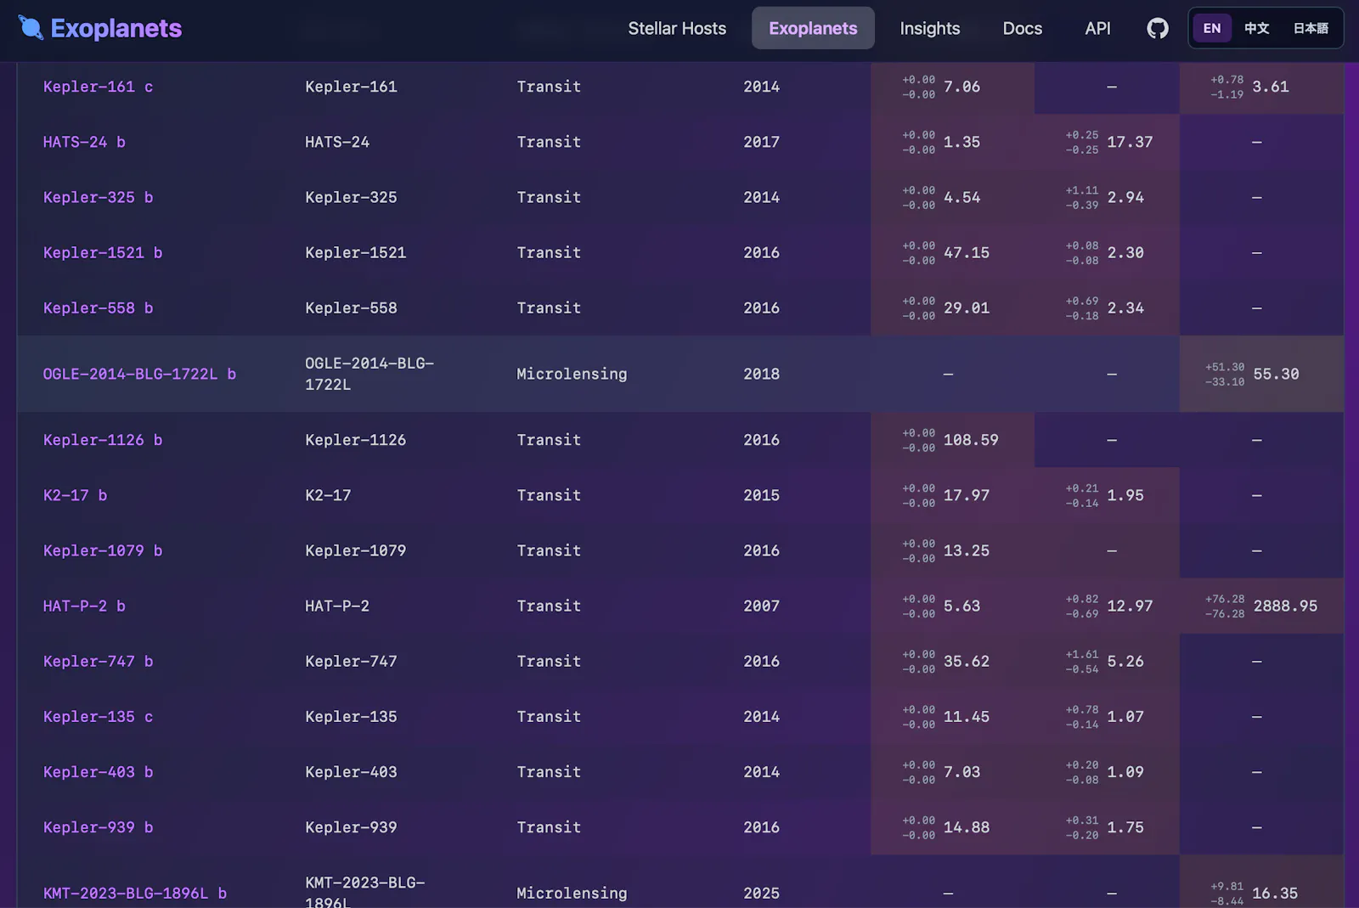The image size is (1359, 908).
Task: Open the Insights page
Action: [929, 28]
